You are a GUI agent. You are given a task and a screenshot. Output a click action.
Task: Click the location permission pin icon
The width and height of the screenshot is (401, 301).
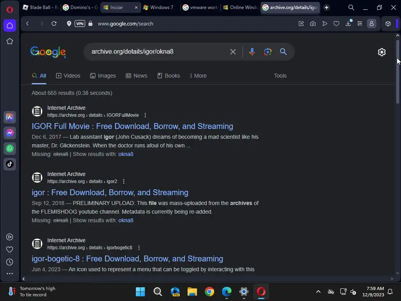coord(69,24)
